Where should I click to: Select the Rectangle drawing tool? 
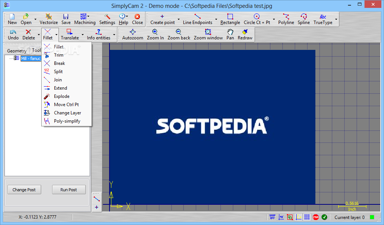click(x=230, y=19)
